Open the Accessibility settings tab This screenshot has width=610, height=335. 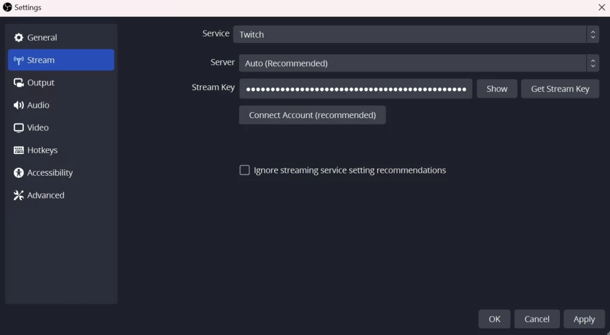pos(61,173)
